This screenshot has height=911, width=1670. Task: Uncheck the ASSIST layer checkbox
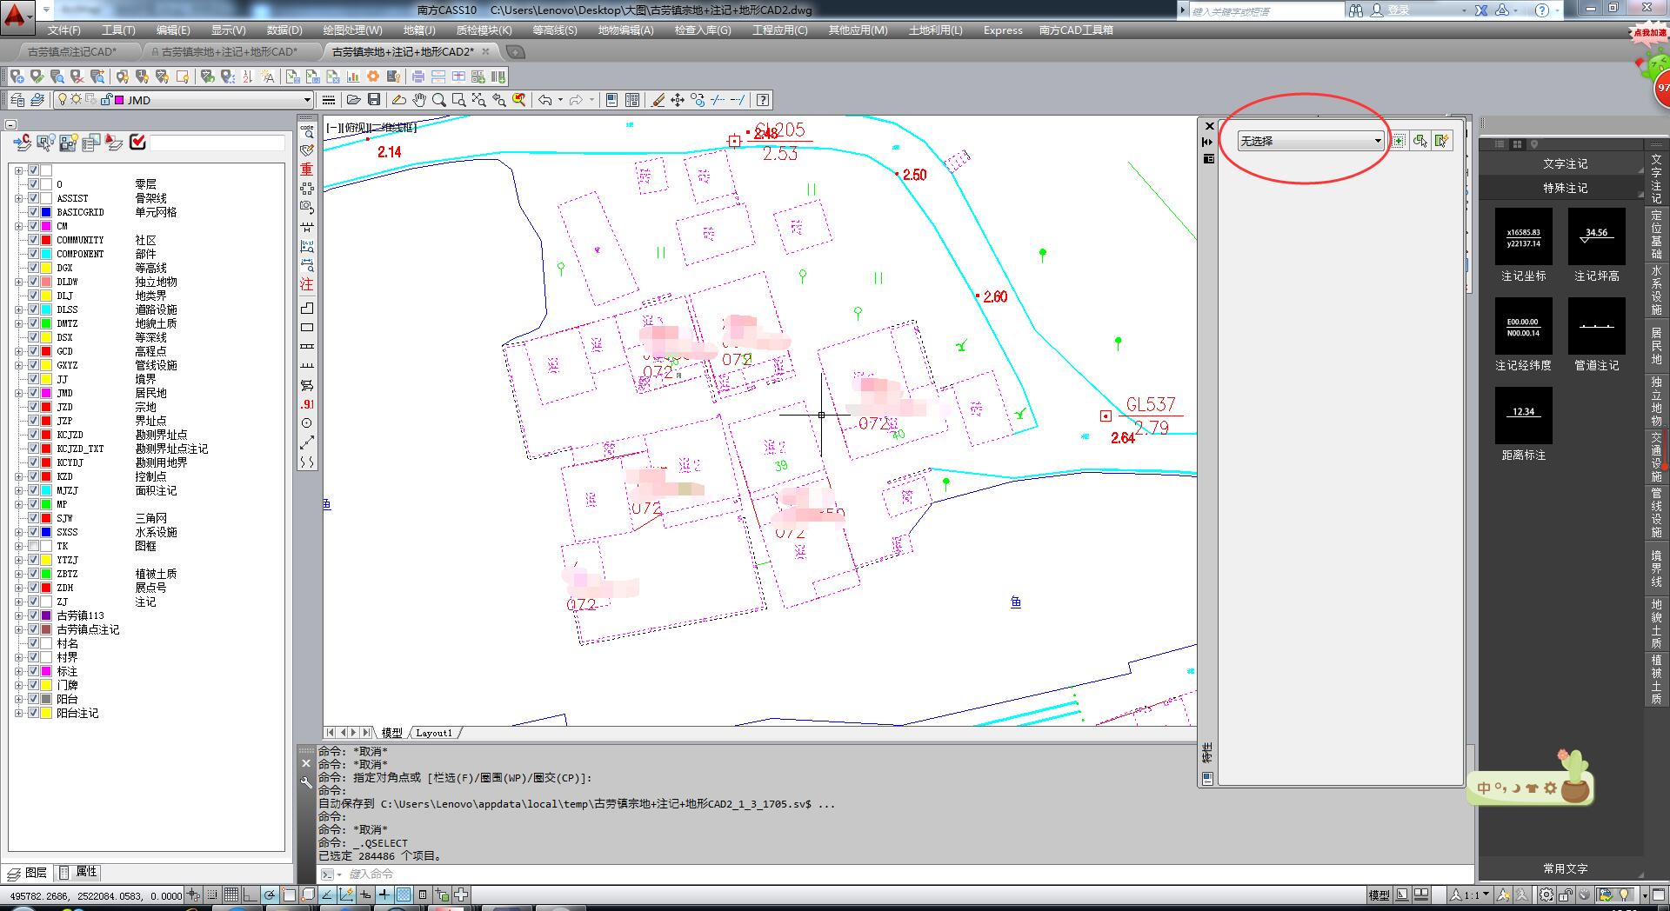tap(34, 198)
